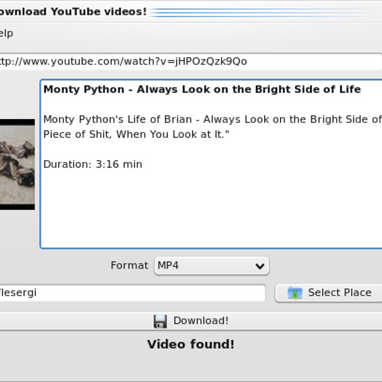The height and width of the screenshot is (382, 382).
Task: Click the save path field containing 'lesergi'
Action: (x=132, y=293)
